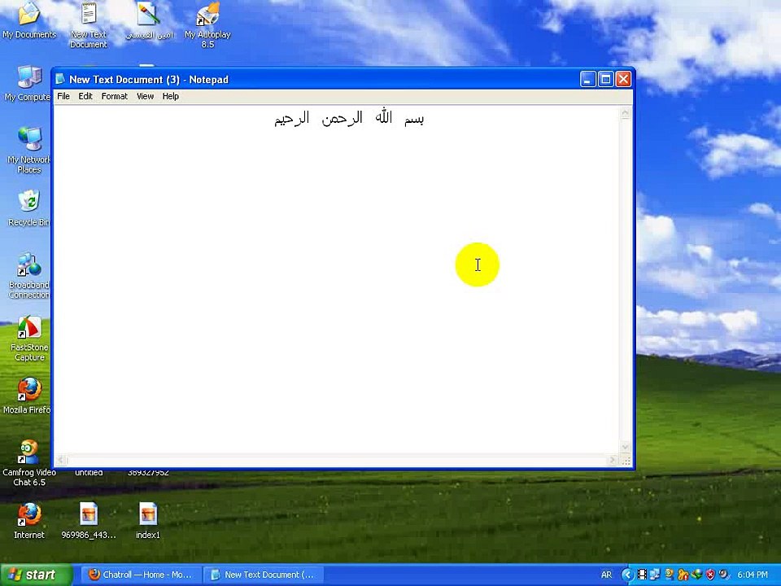Select the Camfrog Video Chat 6.5 shortcut
This screenshot has height=586, width=781.
pyautogui.click(x=29, y=463)
